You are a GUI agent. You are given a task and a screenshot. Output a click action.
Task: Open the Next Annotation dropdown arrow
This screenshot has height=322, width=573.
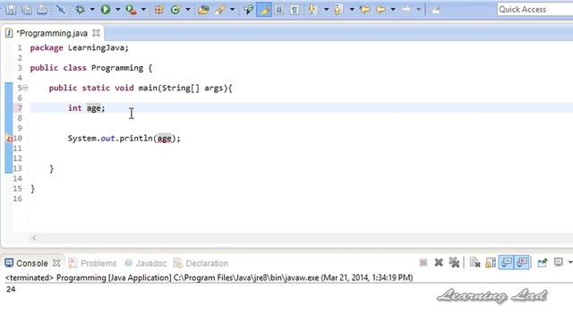(326, 10)
